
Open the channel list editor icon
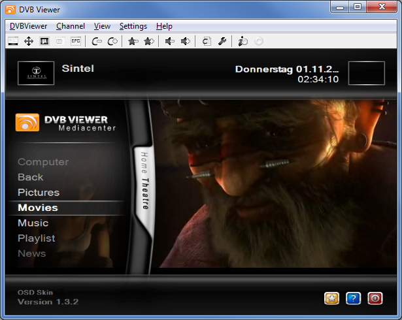coord(207,41)
